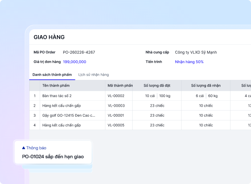
Task: Click the Nhận hàng 50% progress link
Action: point(189,62)
